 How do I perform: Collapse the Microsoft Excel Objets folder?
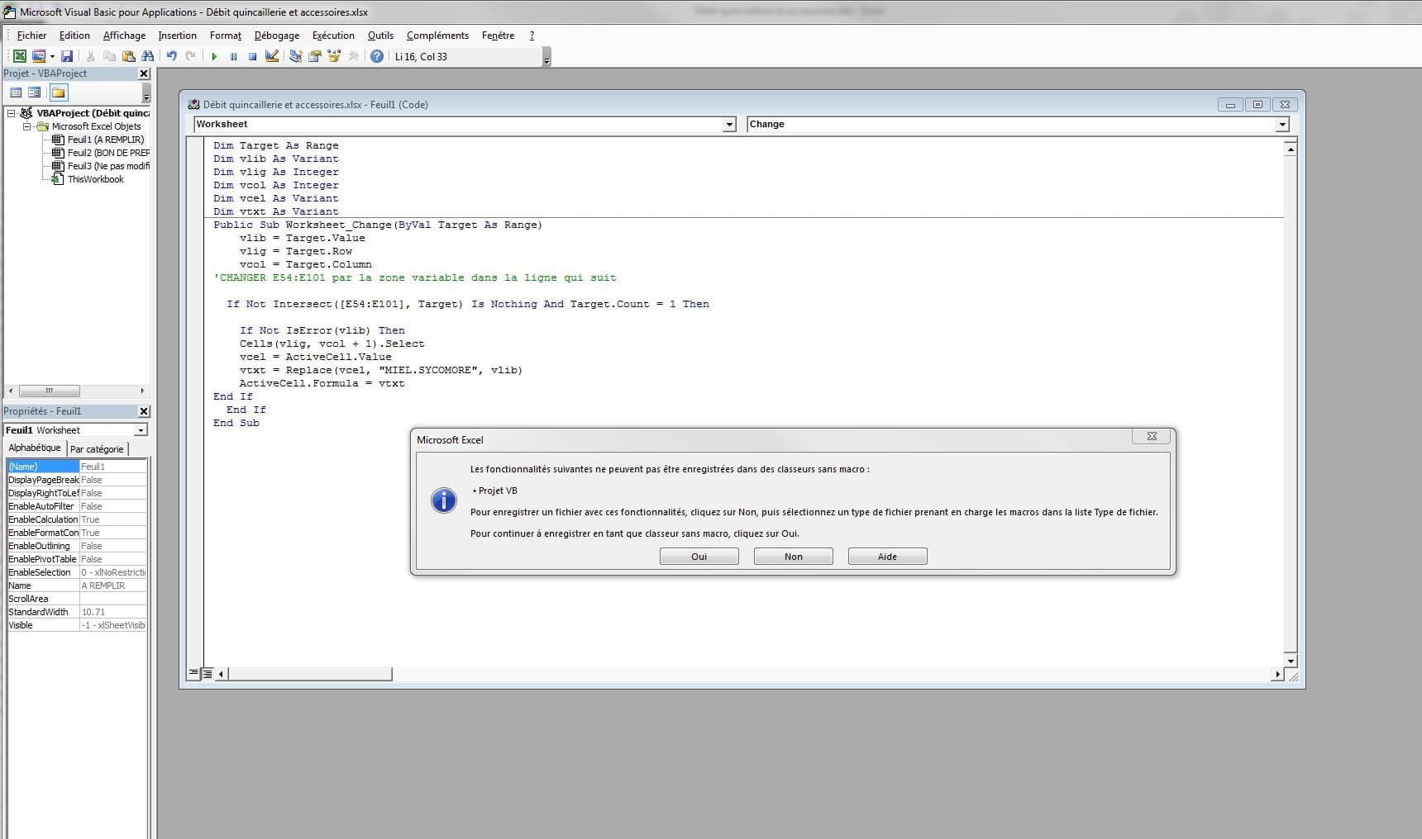tap(26, 126)
